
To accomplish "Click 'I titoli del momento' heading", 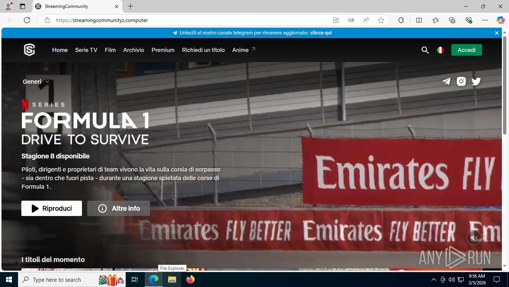I will point(53,259).
